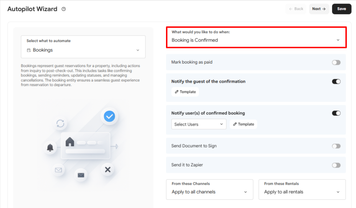Click the outlined envelope illustration icon
This screenshot has width=356, height=208.
point(58,170)
